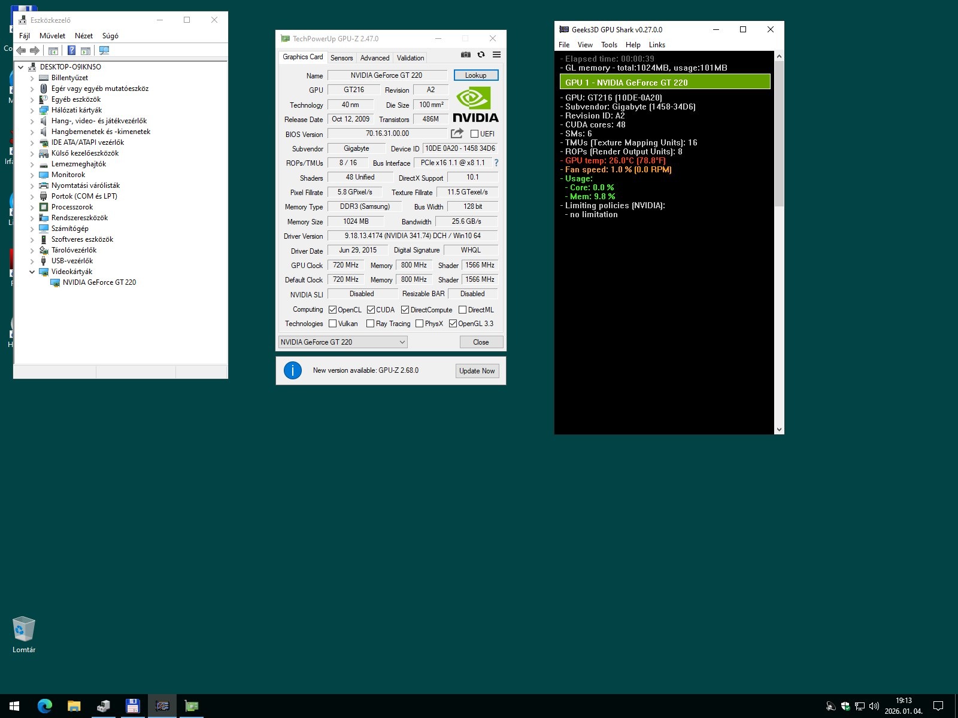
Task: Click the taskbar clock showing 19:13
Action: [904, 706]
